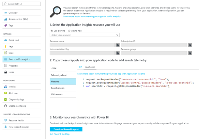Select the Create new radio button
The image size is (199, 139).
(69, 31)
